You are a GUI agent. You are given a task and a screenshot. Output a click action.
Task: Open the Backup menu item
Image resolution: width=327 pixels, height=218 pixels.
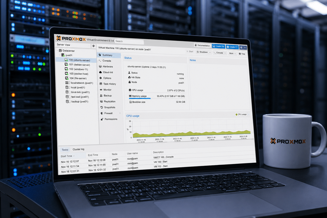point(110,95)
